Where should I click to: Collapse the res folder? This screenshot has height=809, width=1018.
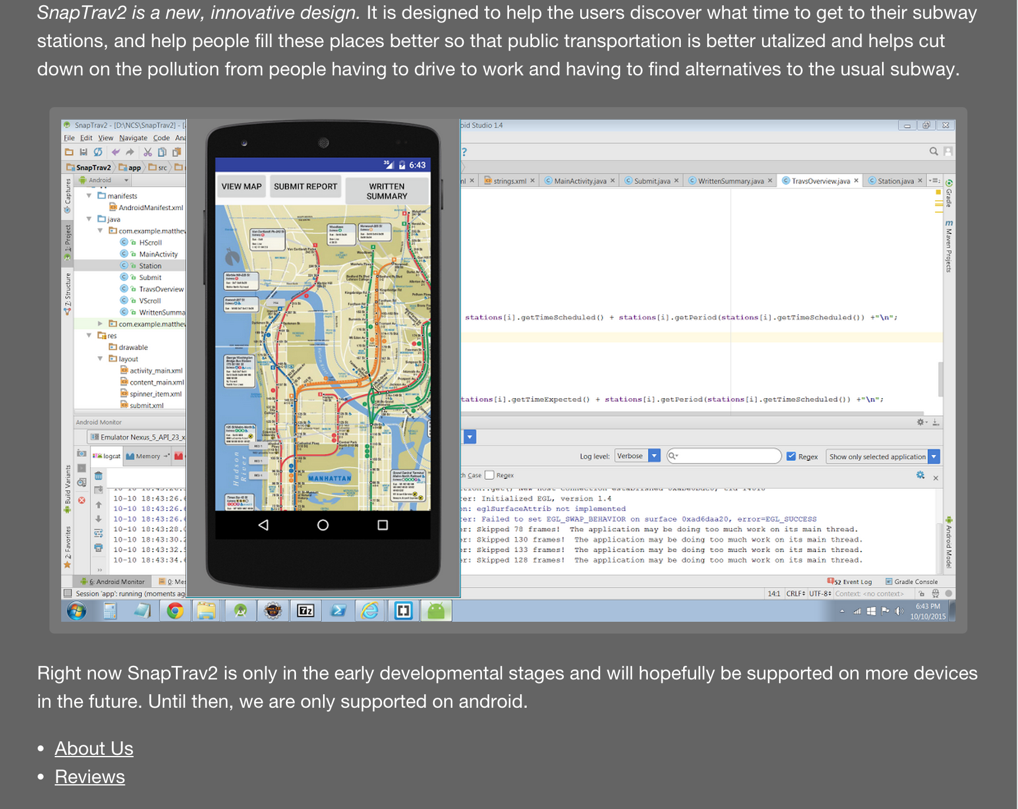tap(89, 336)
